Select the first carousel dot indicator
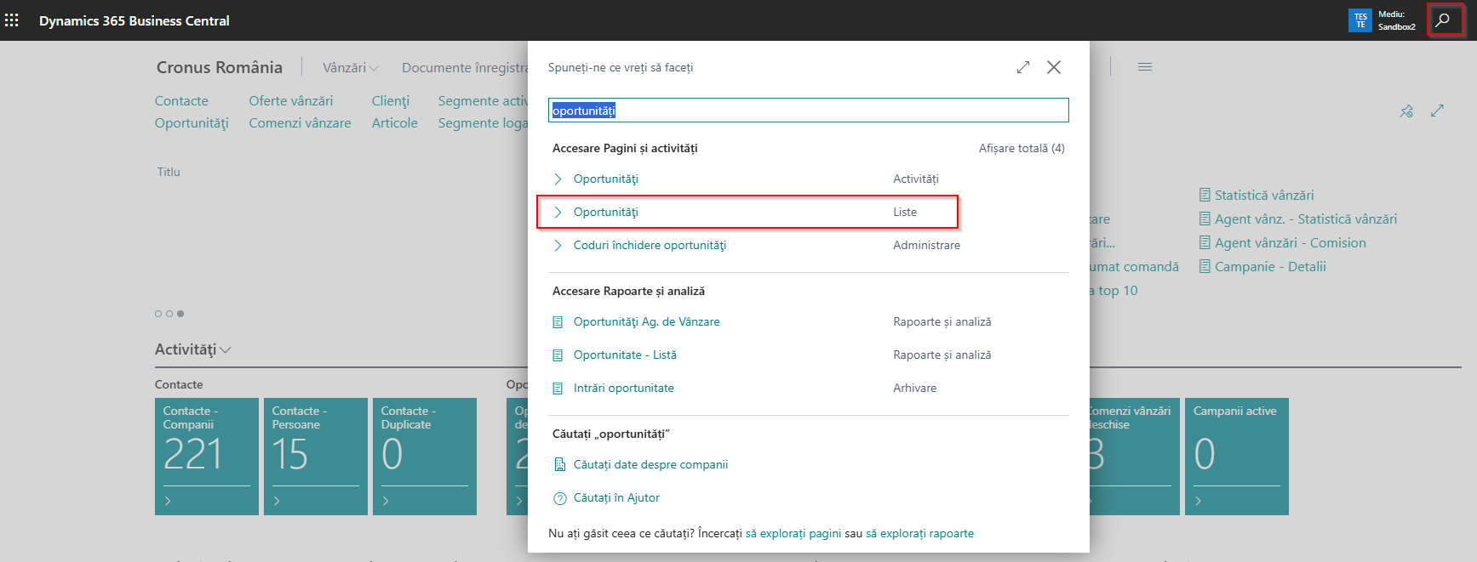The width and height of the screenshot is (1477, 562). click(x=158, y=314)
